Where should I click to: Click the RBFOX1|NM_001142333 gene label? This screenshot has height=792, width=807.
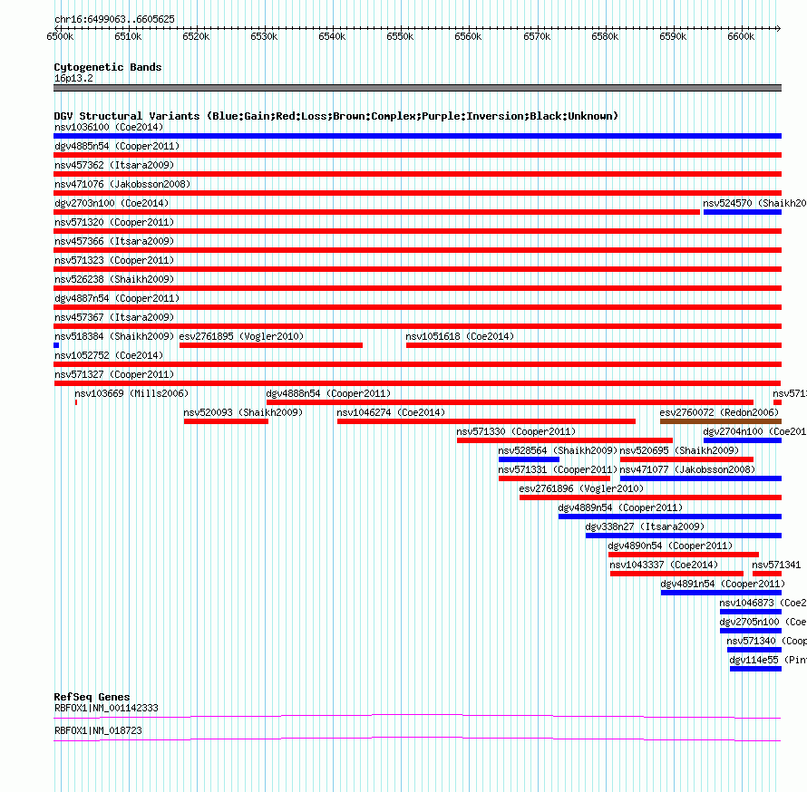(x=106, y=708)
